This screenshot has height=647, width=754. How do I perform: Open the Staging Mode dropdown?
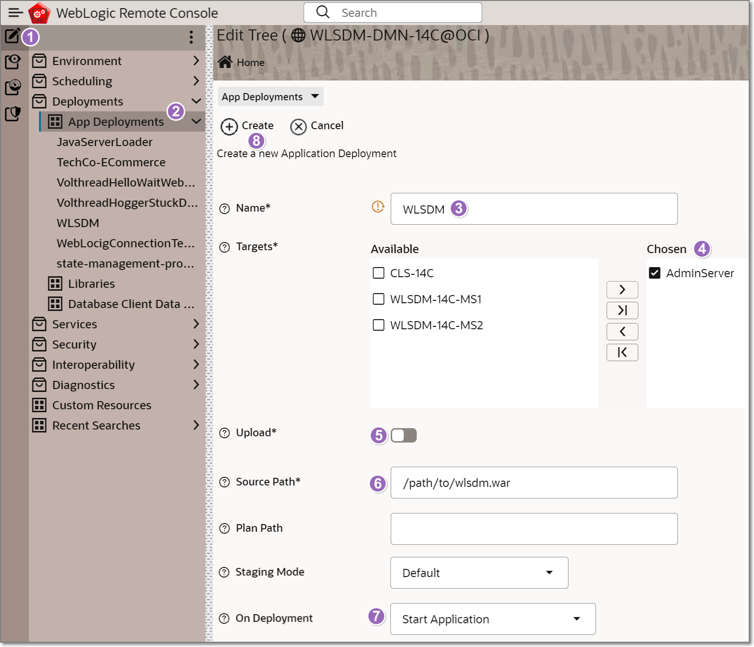(x=479, y=573)
